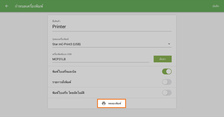This screenshot has height=117, width=224.
Task: Open the Star mC-Print3 (USB) model selector
Action: 112,44
